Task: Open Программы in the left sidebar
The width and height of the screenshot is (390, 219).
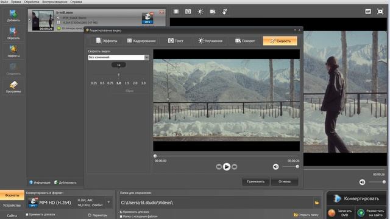Action: coord(13,87)
